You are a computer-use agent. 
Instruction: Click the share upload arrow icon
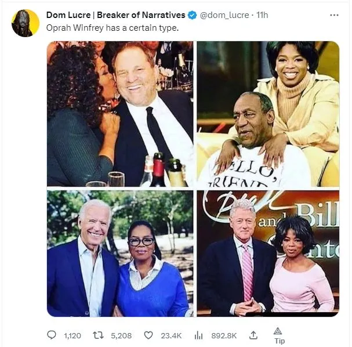(x=253, y=335)
